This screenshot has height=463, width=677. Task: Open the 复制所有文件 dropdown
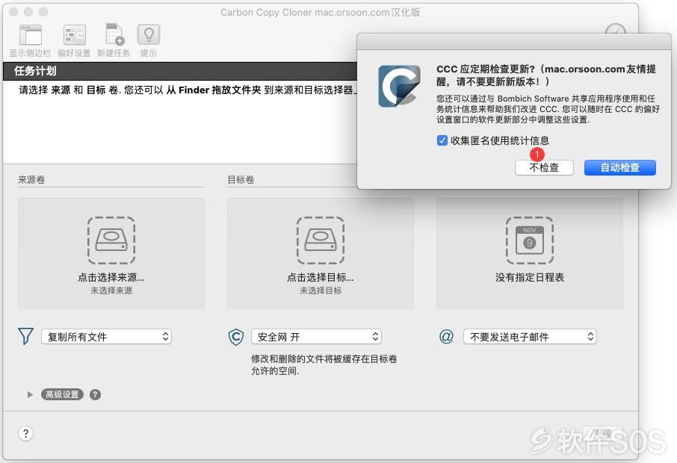(x=106, y=337)
